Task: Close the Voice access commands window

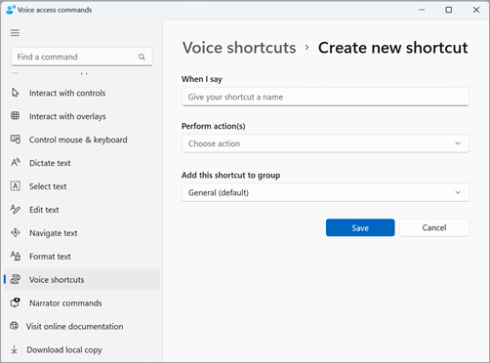Action: [x=476, y=10]
